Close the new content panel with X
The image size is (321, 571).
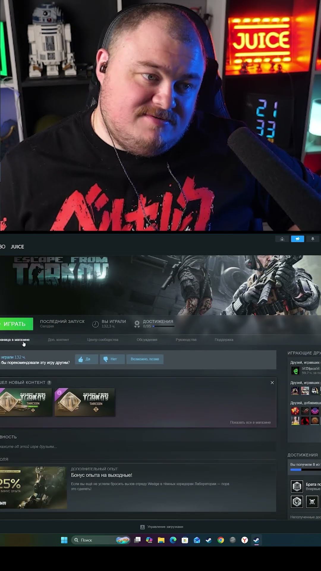272,382
